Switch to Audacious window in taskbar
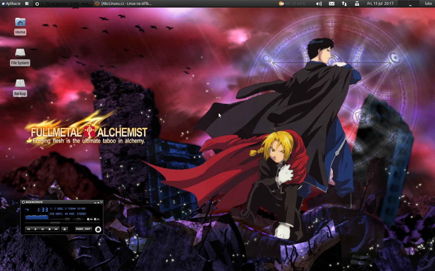Screen dimensions: 435x271 (x=62, y=4)
